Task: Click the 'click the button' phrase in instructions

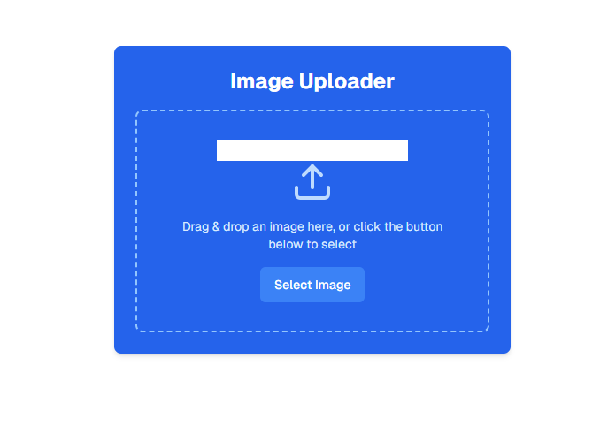Action: tap(398, 226)
